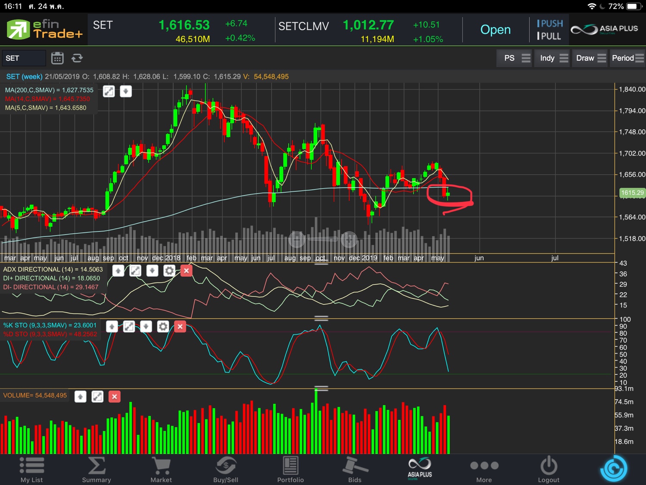Tap the SET (week) chart title
646x485 pixels.
pyautogui.click(x=24, y=77)
